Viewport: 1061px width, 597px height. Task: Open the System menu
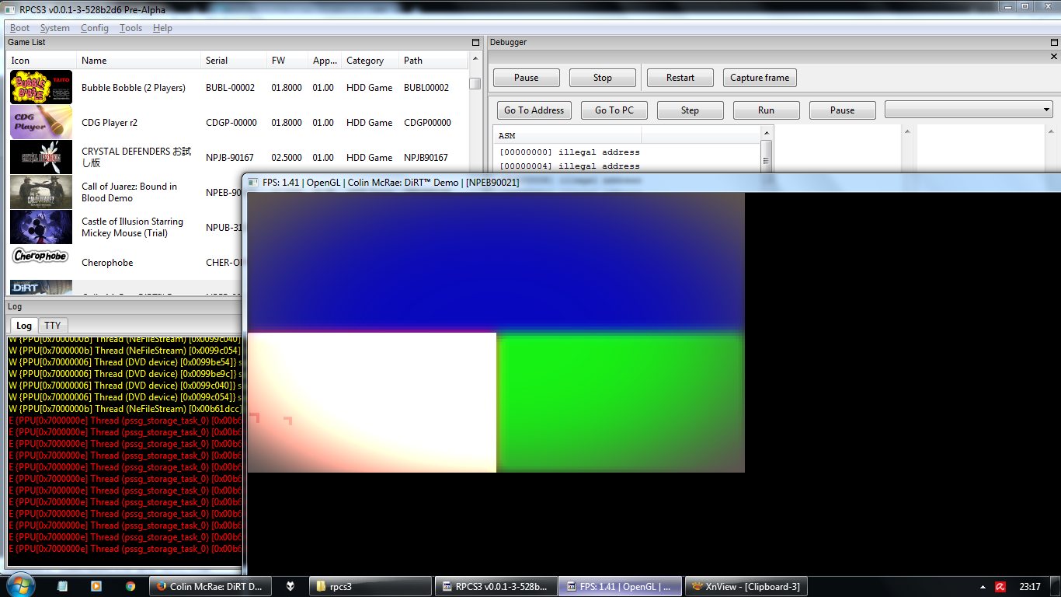click(54, 28)
